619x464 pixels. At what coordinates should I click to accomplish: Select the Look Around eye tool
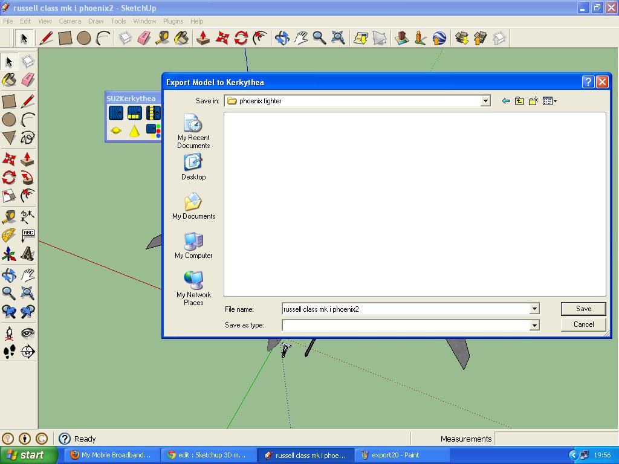click(28, 333)
